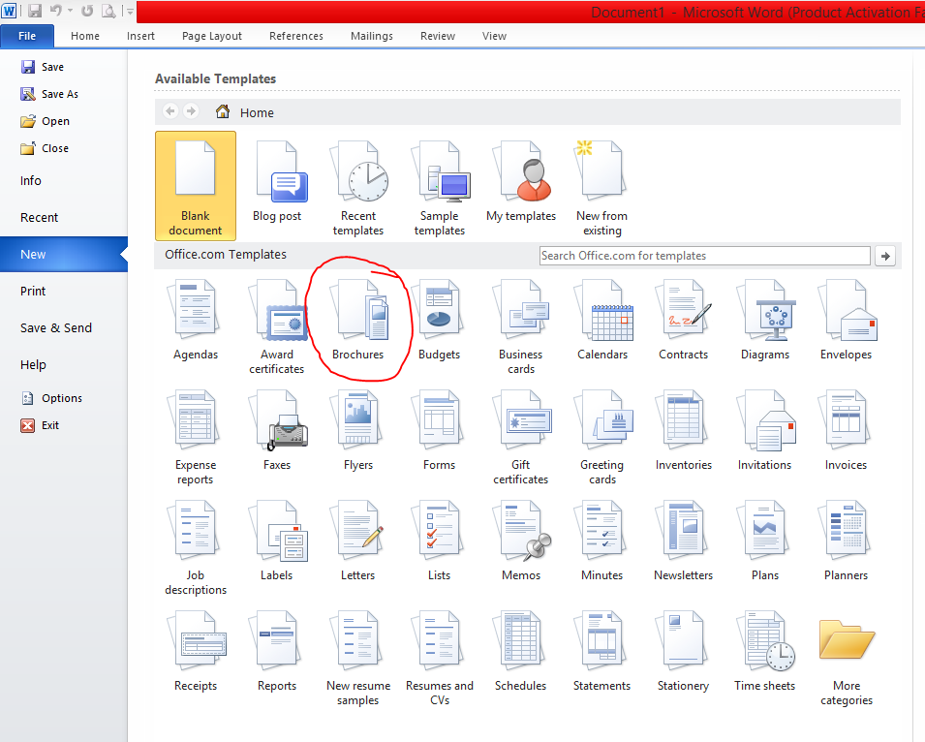
Task: Open the File tab
Action: tap(27, 36)
